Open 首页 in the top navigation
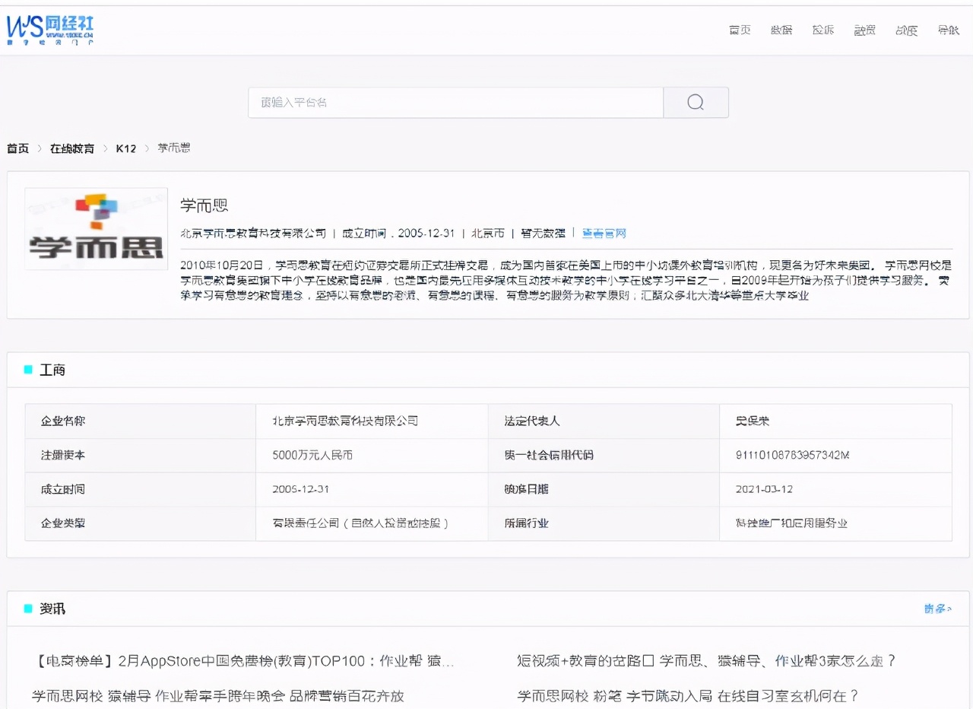 click(x=740, y=30)
